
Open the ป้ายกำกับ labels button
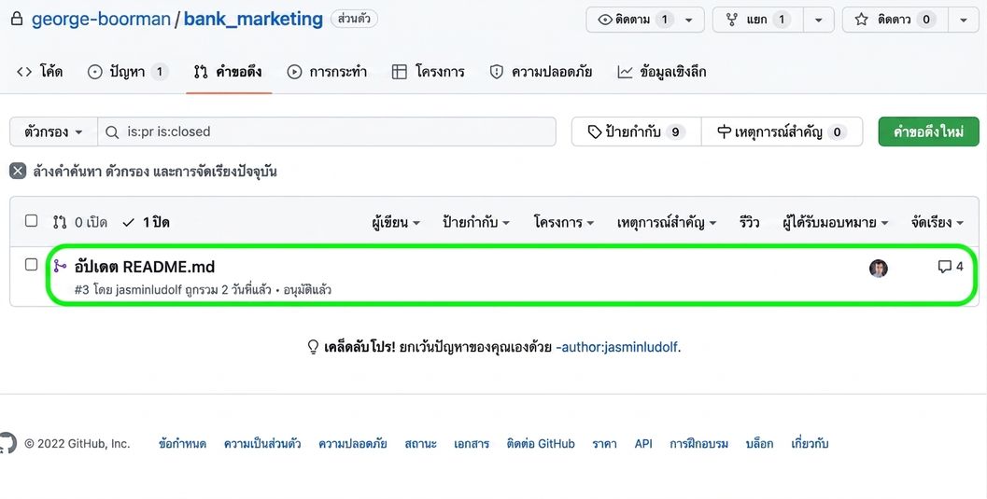(637, 132)
